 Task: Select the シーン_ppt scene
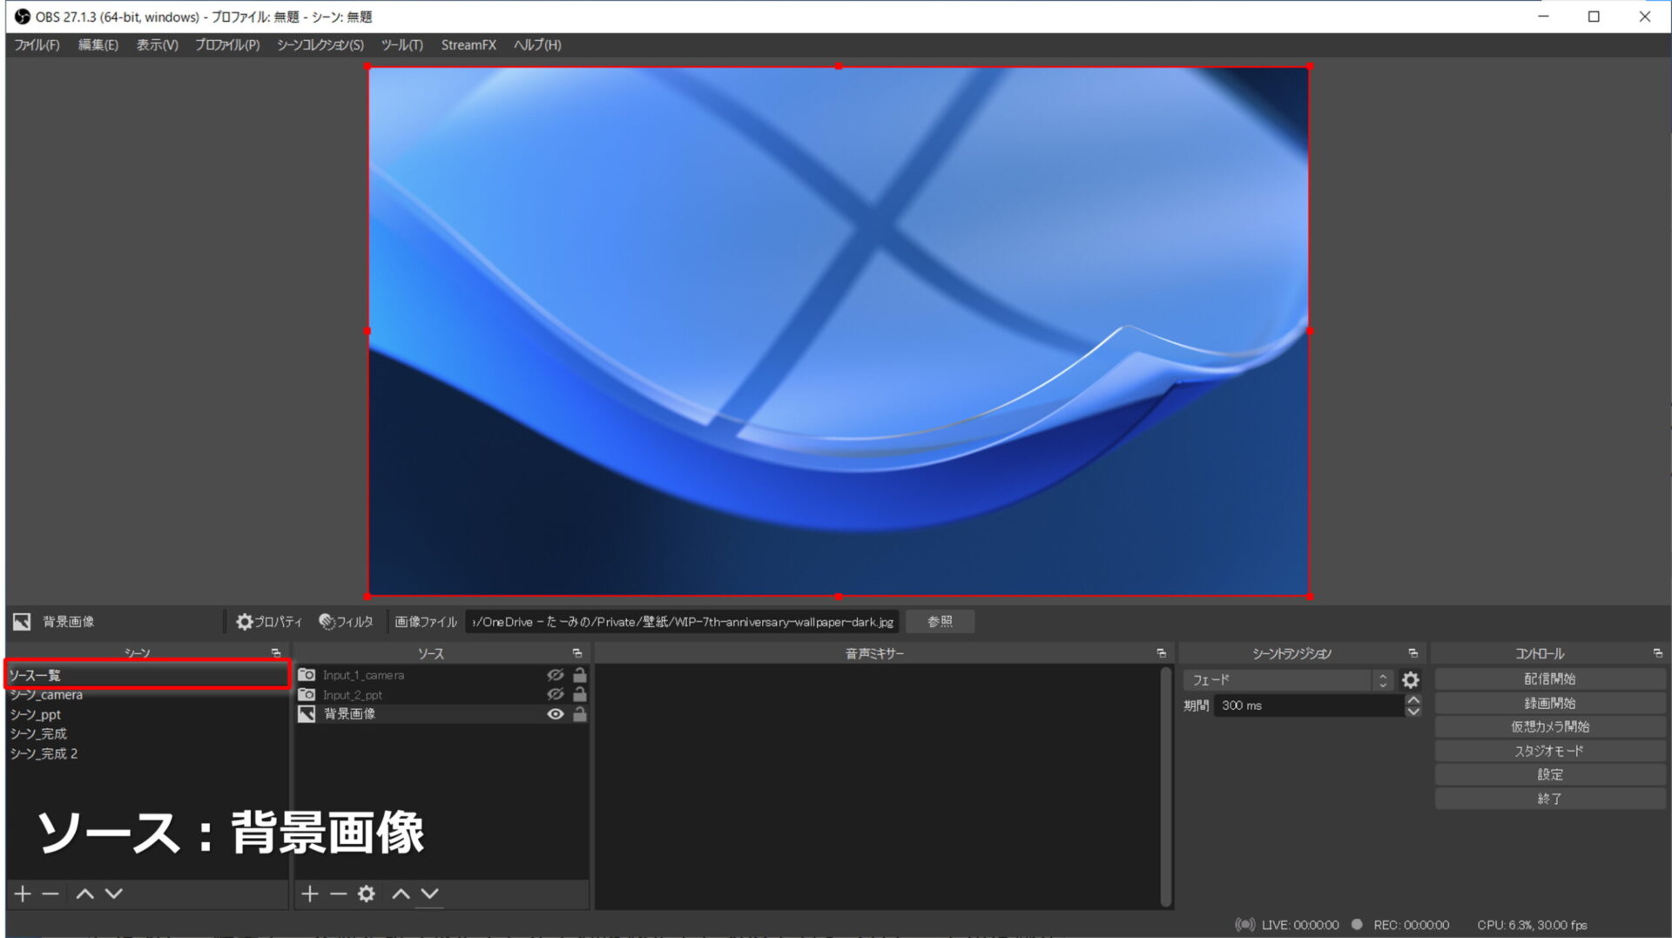pos(147,715)
